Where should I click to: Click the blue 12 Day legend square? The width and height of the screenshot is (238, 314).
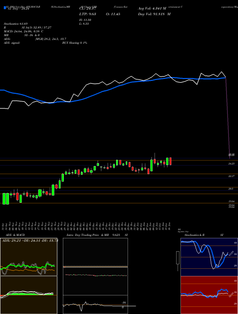pyautogui.click(x=5, y=8)
